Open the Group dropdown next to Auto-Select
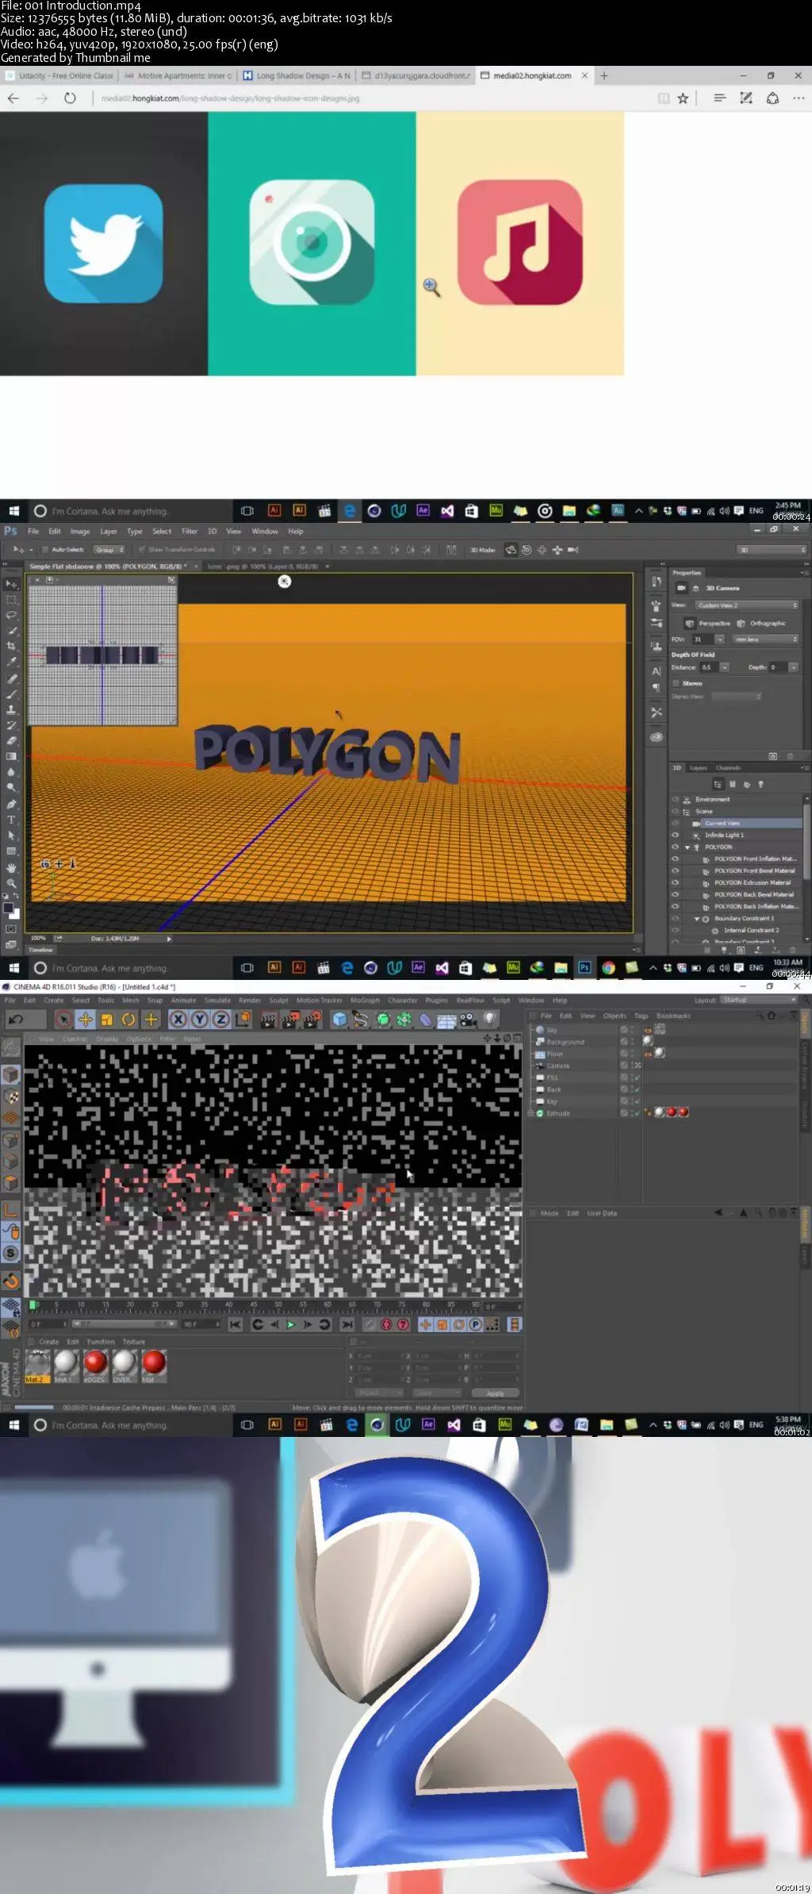This screenshot has height=1894, width=812. (109, 550)
